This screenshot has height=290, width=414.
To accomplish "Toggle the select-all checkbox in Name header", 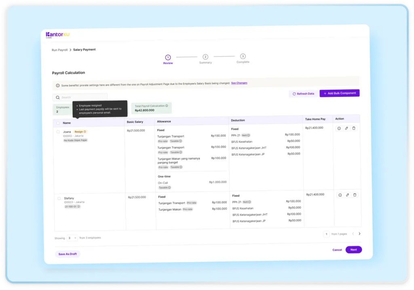I will [x=58, y=123].
